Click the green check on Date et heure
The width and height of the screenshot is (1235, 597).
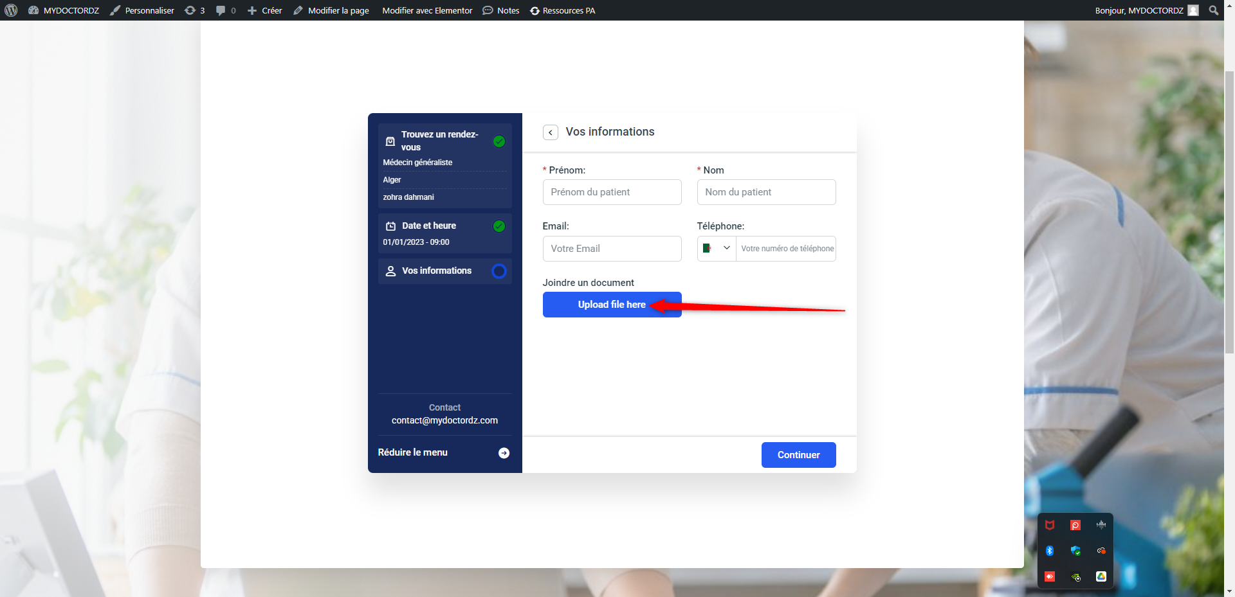coord(499,226)
